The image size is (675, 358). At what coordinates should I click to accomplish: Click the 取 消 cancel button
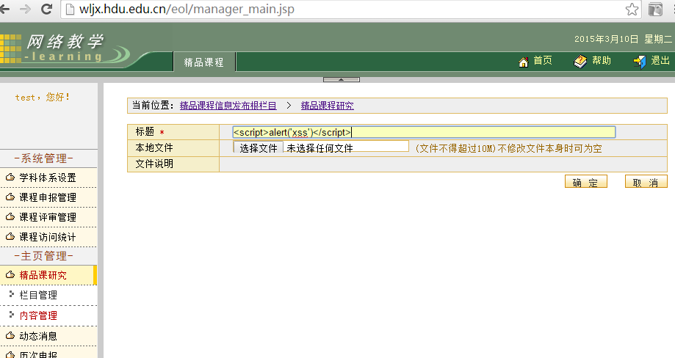(x=646, y=182)
